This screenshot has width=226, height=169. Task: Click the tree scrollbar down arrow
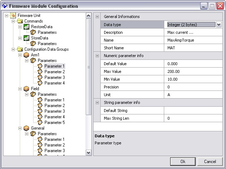[x=89, y=152]
